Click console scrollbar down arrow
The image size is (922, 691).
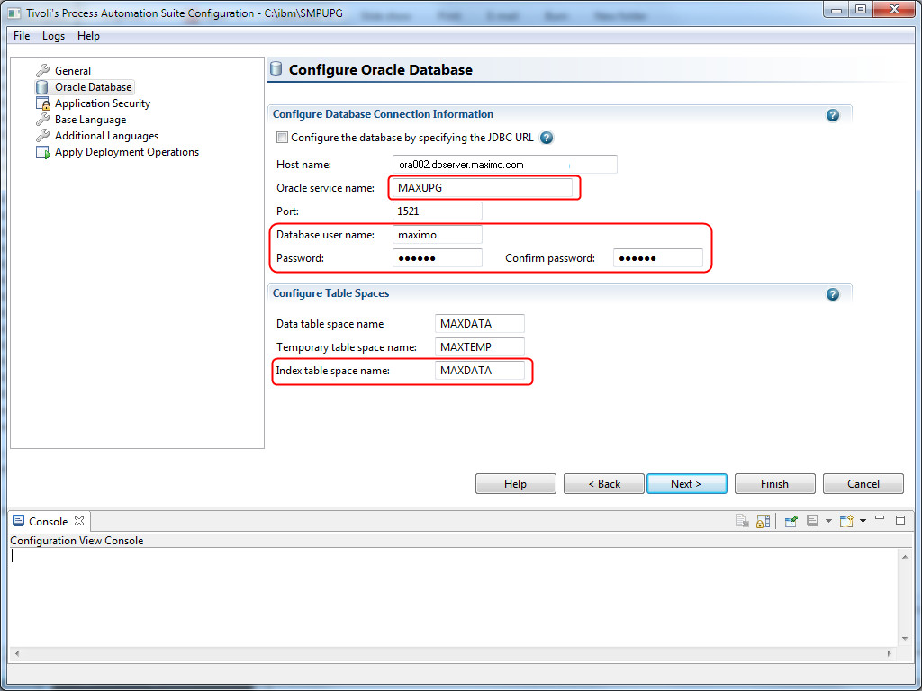(905, 640)
